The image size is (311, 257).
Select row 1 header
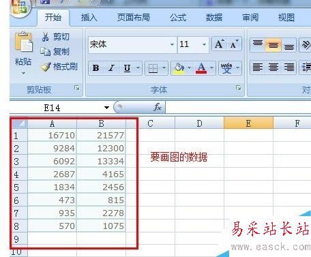click(19, 136)
